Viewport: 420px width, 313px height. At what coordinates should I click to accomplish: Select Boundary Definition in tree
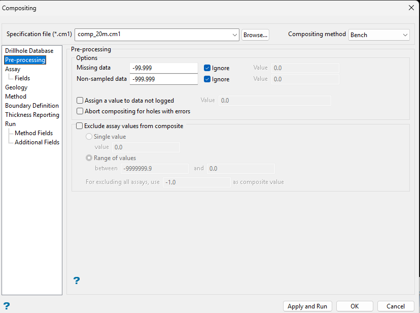pos(32,105)
